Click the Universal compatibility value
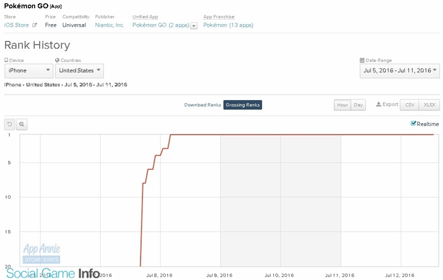Image resolution: width=443 pixels, height=280 pixels. point(74,25)
